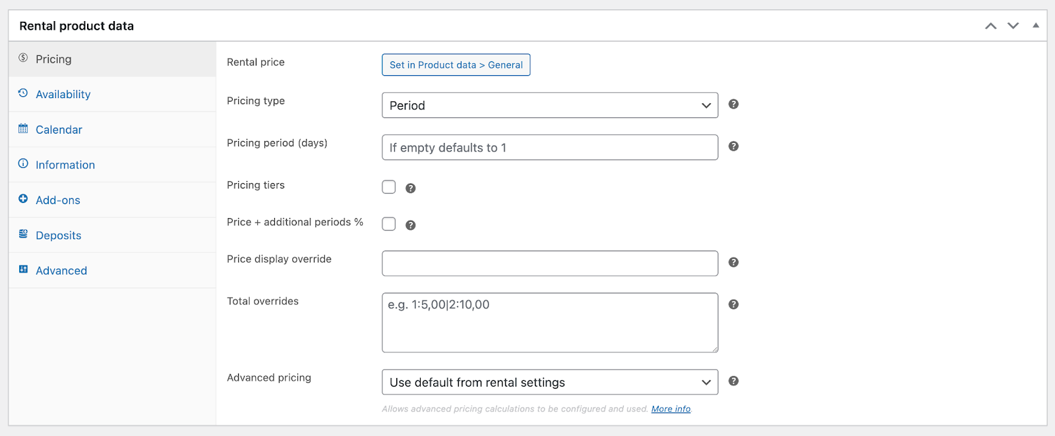The width and height of the screenshot is (1055, 436).
Task: Click Set in Product data > General button
Action: [456, 65]
